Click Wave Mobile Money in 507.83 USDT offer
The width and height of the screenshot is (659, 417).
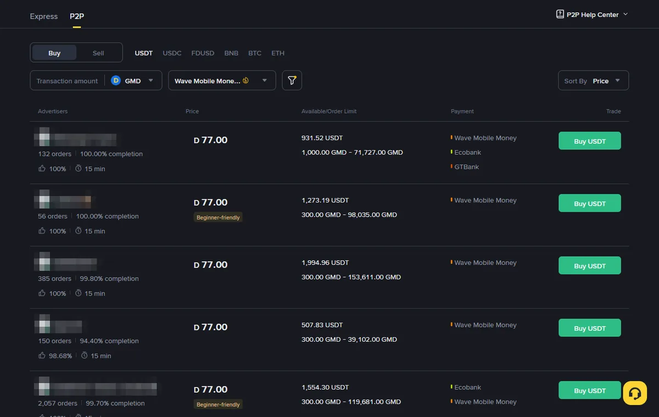[x=485, y=325]
